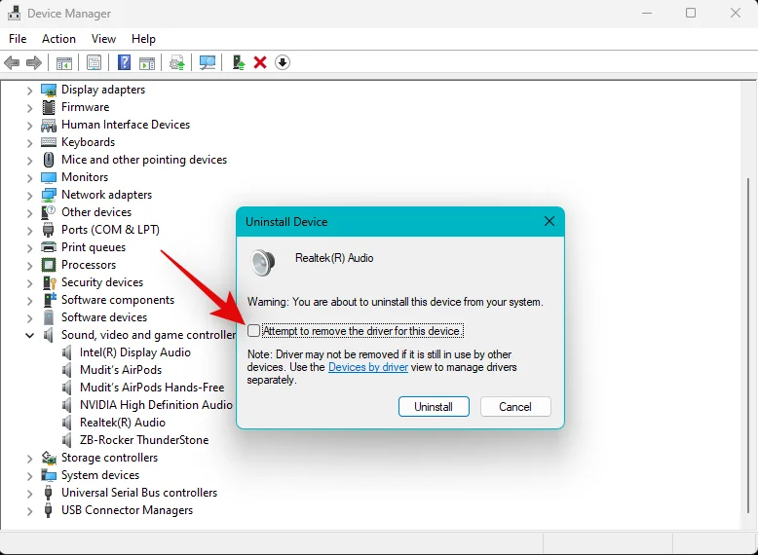Check Attempt to remove the driver checkbox

click(254, 331)
